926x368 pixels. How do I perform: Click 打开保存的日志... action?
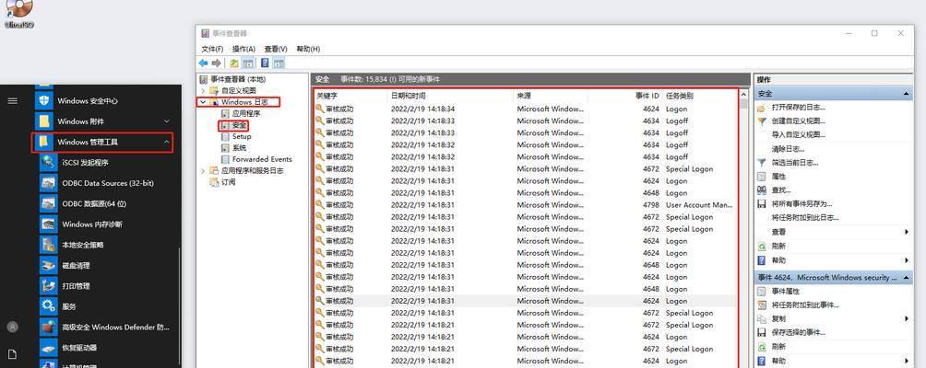pos(799,107)
